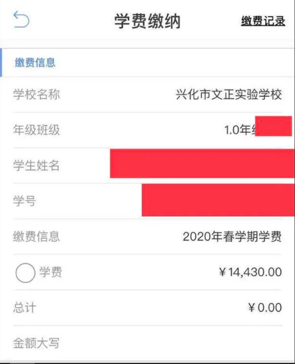Tap the 金额大写 row label
This screenshot has width=295, height=364.
click(36, 343)
